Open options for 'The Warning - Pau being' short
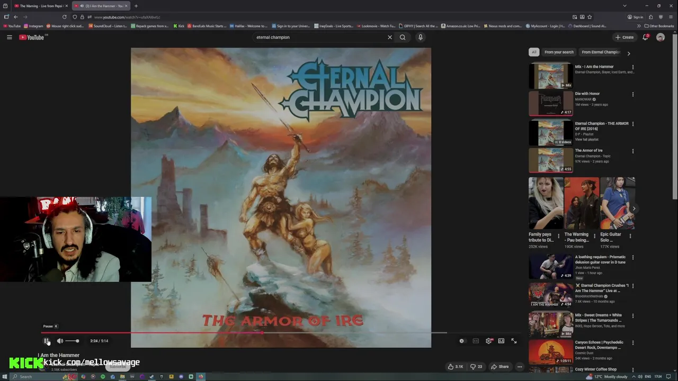The image size is (678, 381). tap(594, 236)
